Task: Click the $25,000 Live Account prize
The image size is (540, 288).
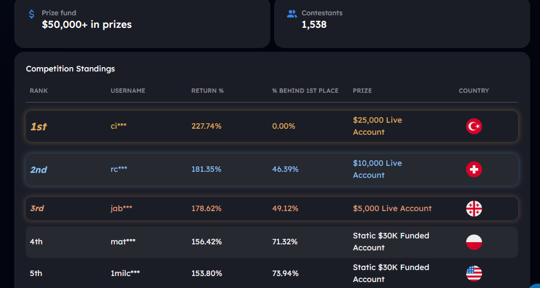Action: click(x=378, y=126)
